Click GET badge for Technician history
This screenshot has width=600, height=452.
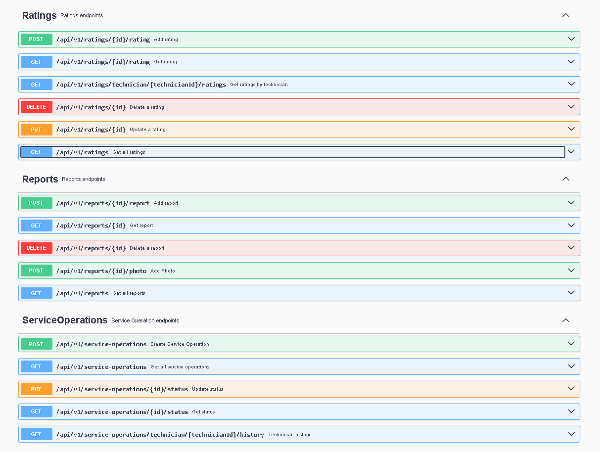pyautogui.click(x=36, y=434)
